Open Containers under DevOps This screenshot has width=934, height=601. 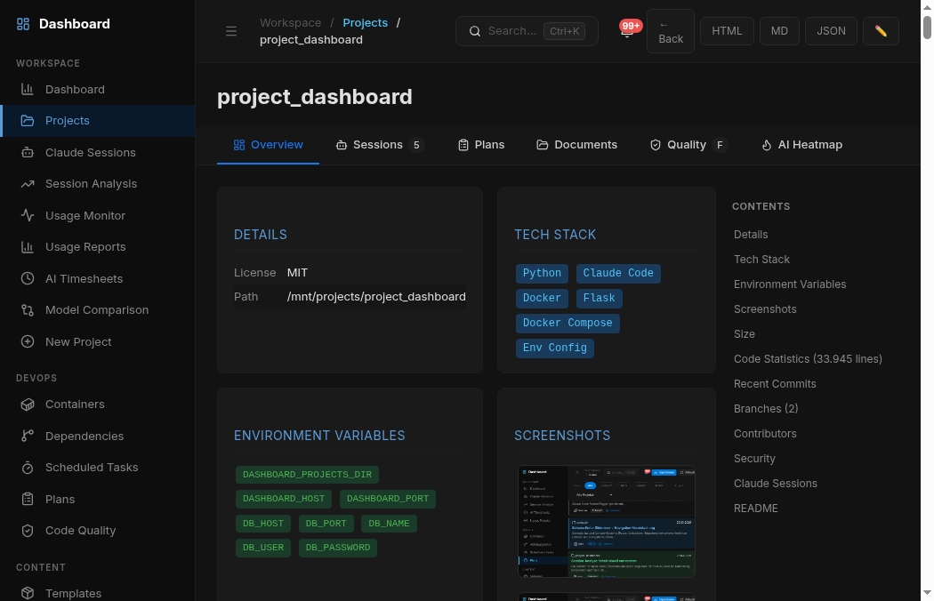point(75,404)
